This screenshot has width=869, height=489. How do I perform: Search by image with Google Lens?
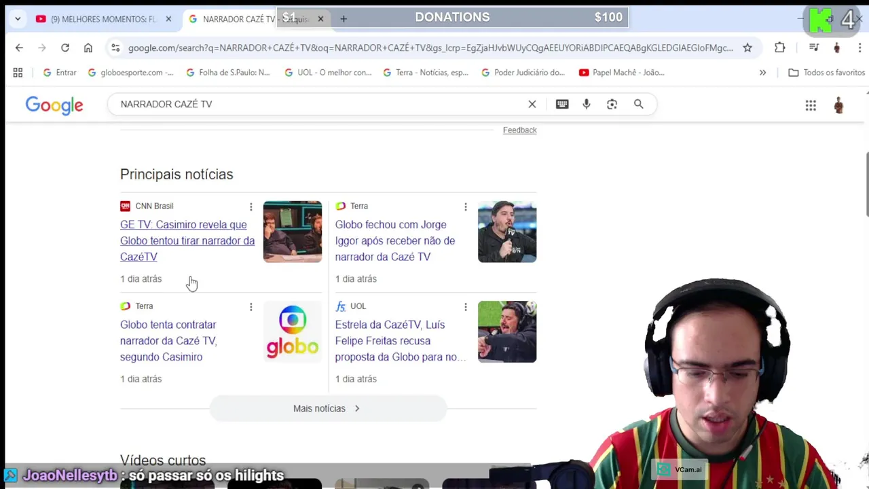click(x=612, y=104)
